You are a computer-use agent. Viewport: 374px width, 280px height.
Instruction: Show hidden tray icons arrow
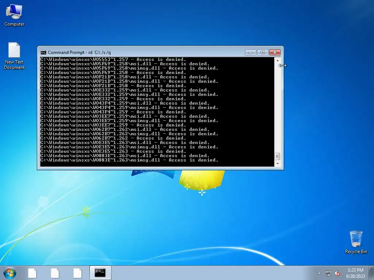(x=319, y=273)
